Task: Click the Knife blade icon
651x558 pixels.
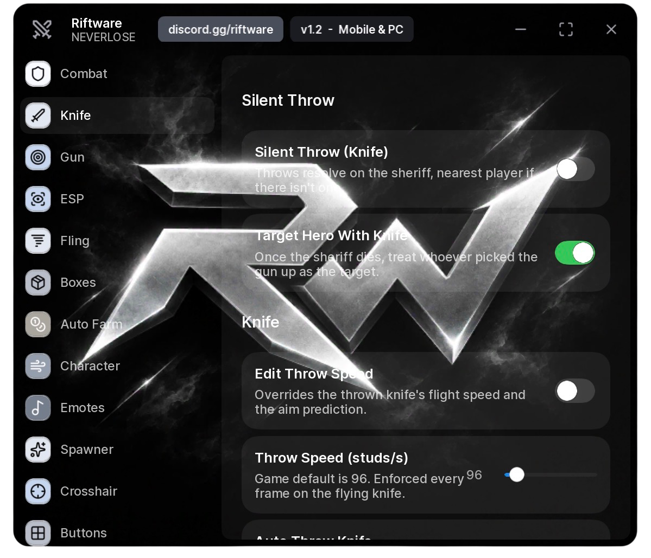Action: coord(38,116)
